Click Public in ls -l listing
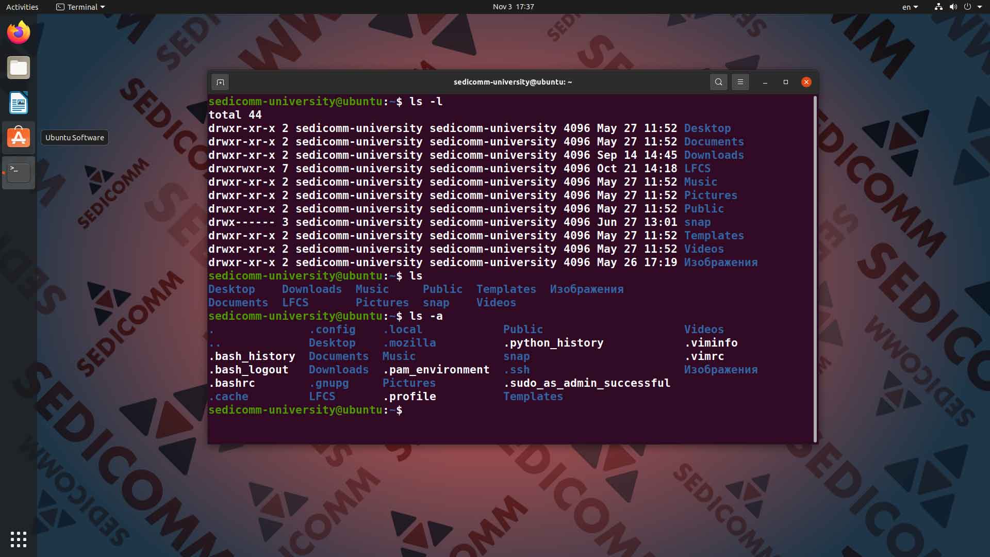Viewport: 990px width, 557px height. pos(704,209)
